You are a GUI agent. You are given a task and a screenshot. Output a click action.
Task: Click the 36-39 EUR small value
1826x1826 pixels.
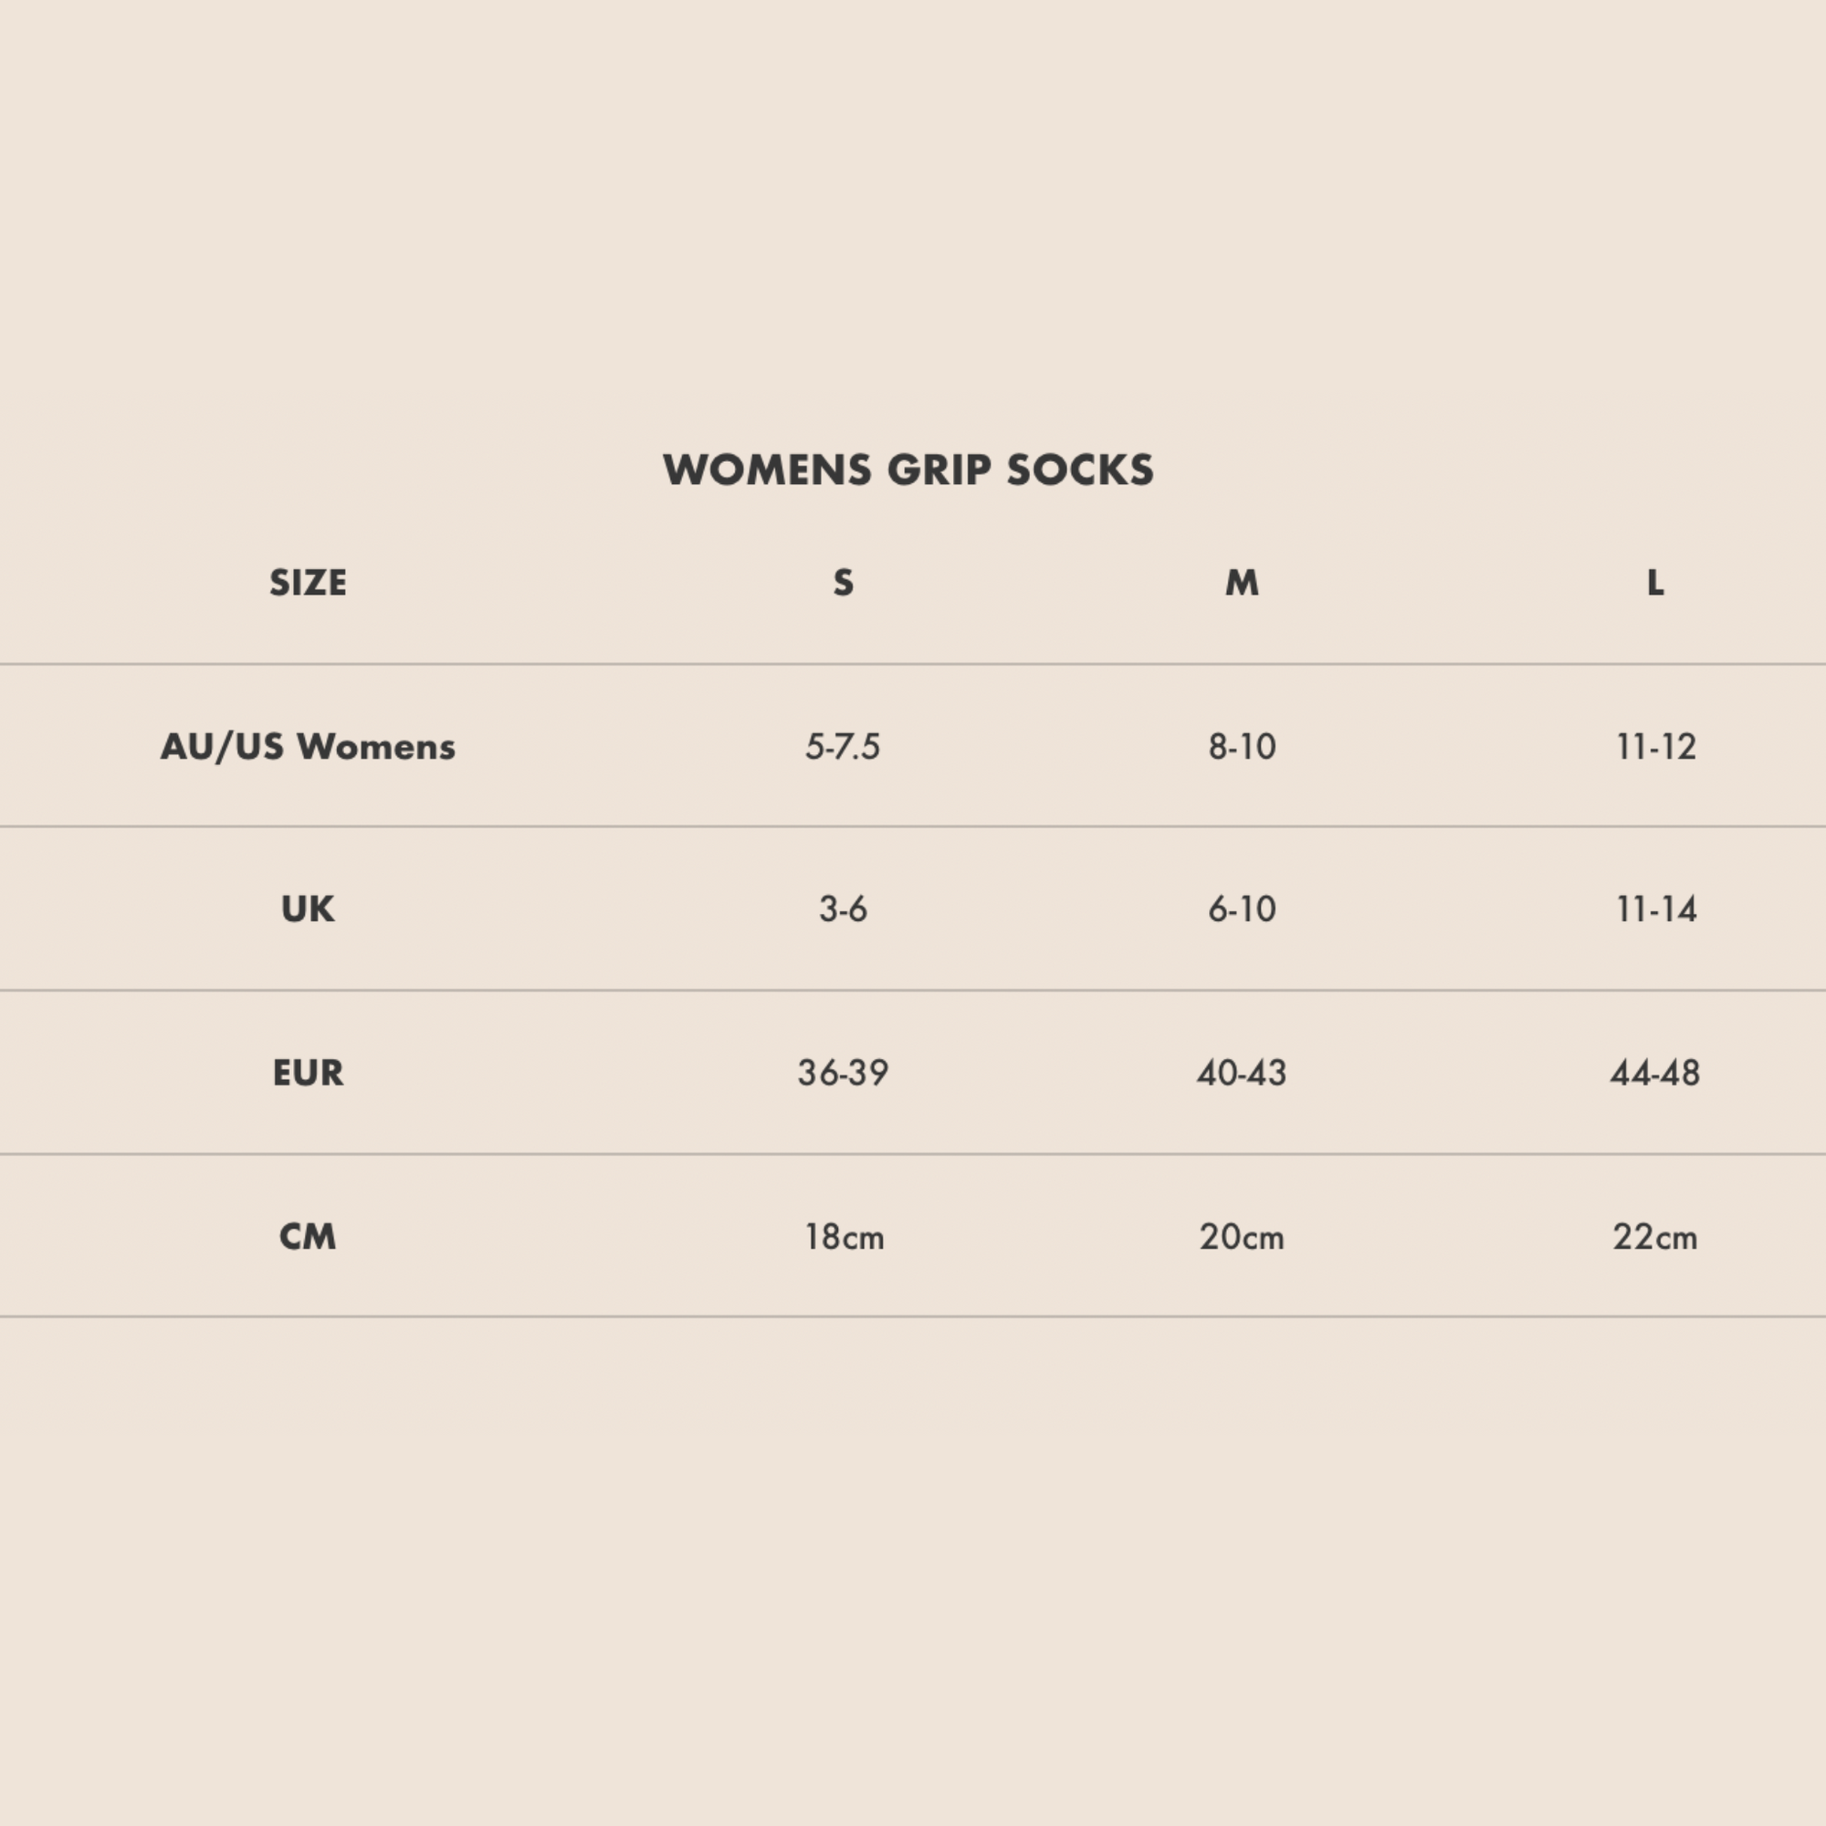click(x=843, y=1073)
